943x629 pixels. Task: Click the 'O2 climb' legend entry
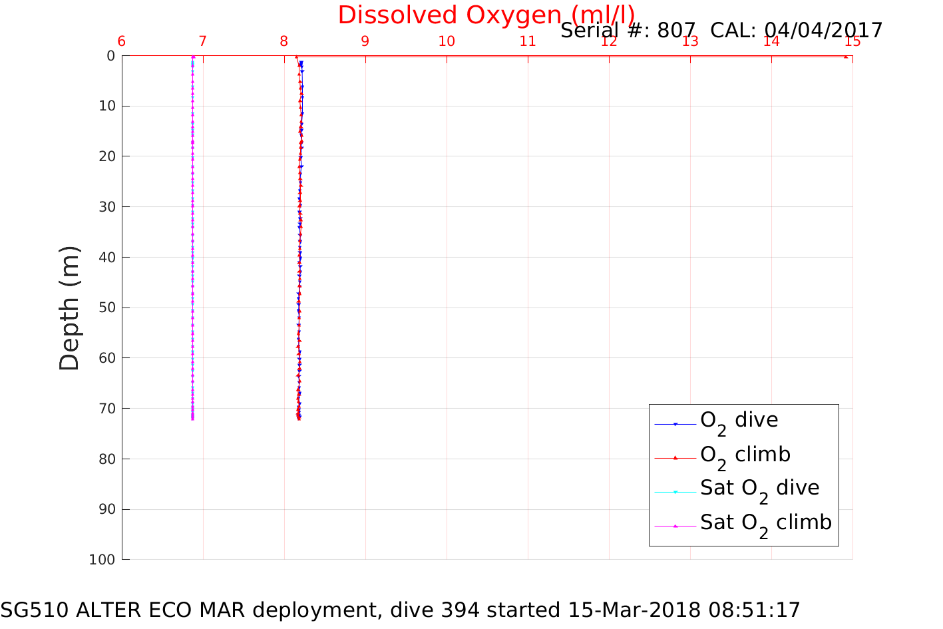(745, 456)
